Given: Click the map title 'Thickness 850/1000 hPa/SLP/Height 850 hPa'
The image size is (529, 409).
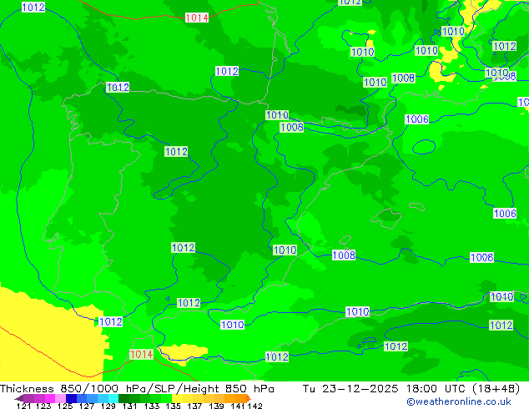Looking at the screenshot, I should click(137, 389).
